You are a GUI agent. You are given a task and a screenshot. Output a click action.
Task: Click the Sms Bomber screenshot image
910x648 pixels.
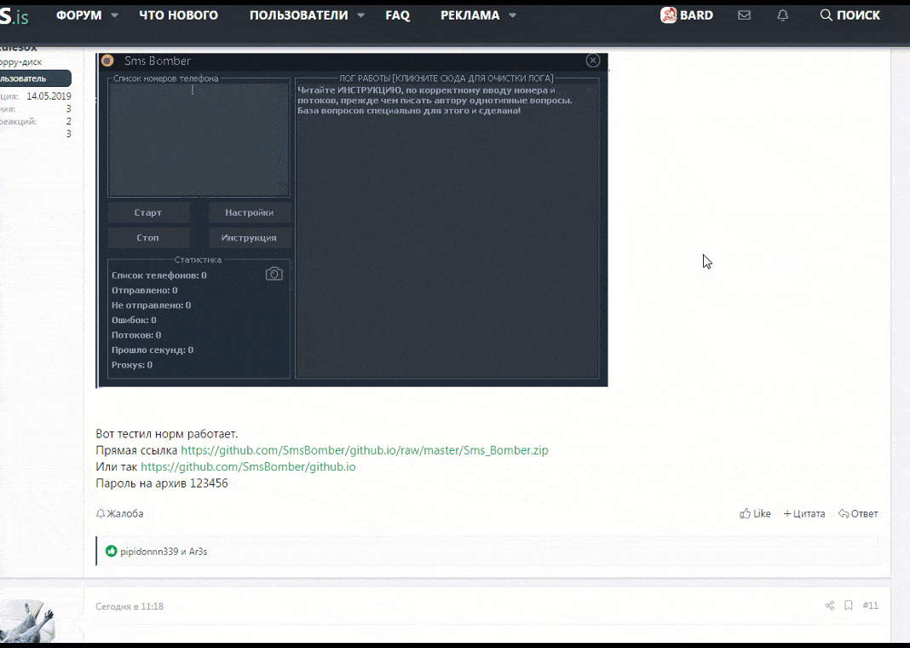(352, 219)
